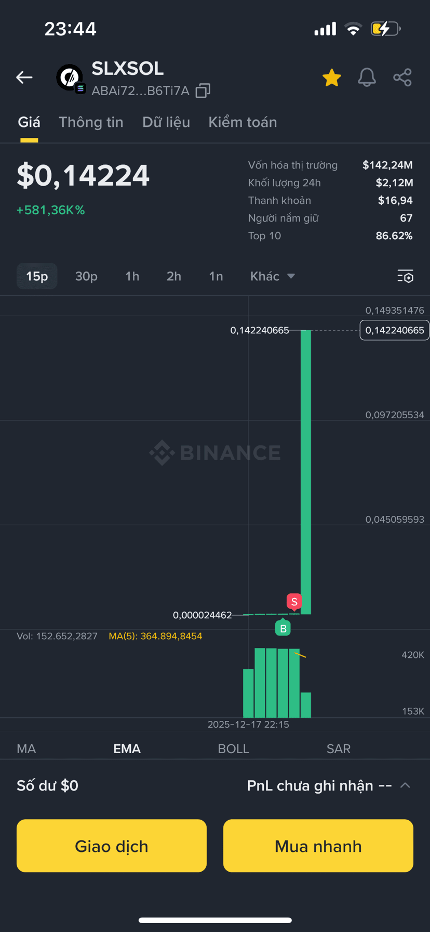
Task: Open the SLXSOL token logo
Action: 70,78
